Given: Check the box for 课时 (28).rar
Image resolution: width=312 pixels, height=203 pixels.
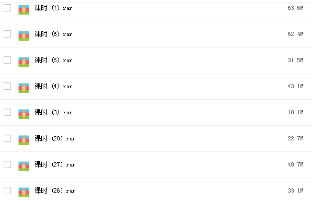Looking at the screenshot, I should click(x=7, y=138).
